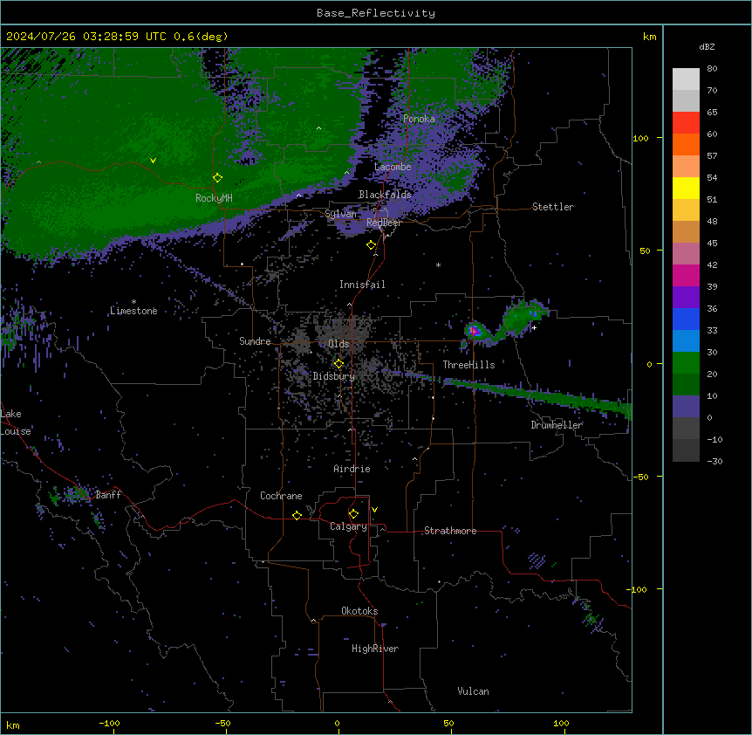
Task: Click the Ponoka city label
Action: [x=419, y=119]
